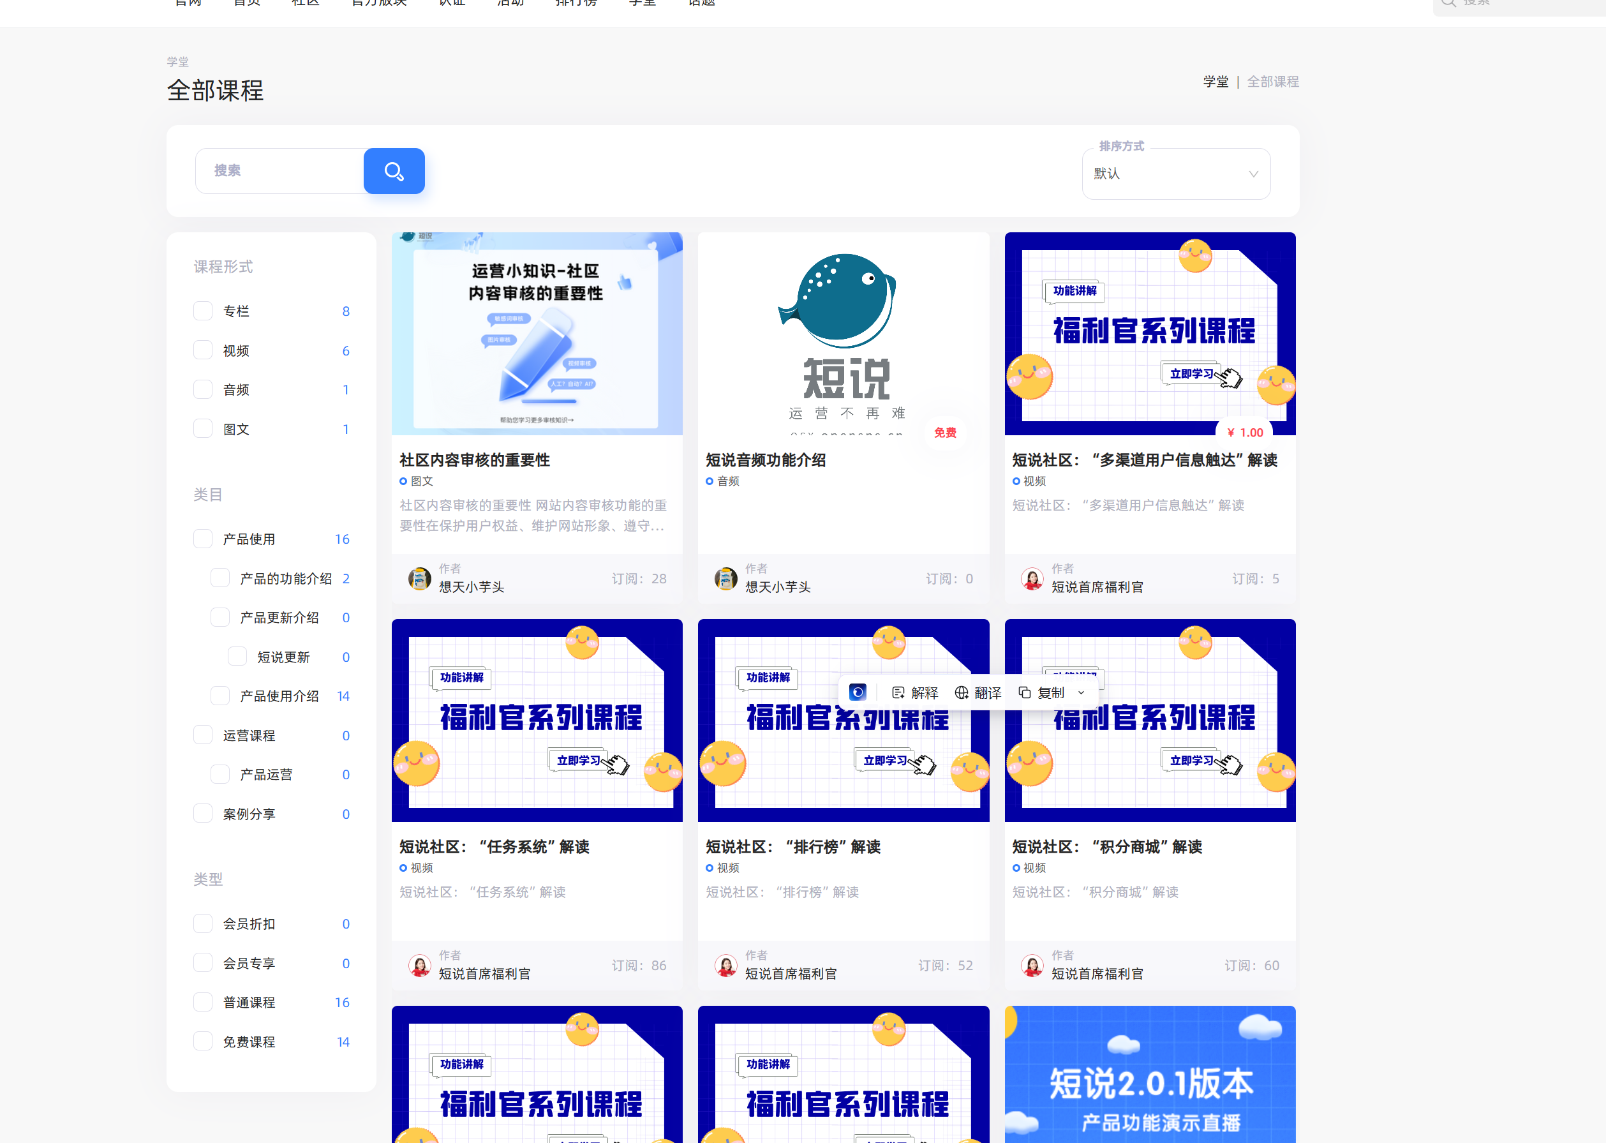Open author avatar on “排行榜”解读 card
This screenshot has width=1606, height=1143.
[x=726, y=966]
